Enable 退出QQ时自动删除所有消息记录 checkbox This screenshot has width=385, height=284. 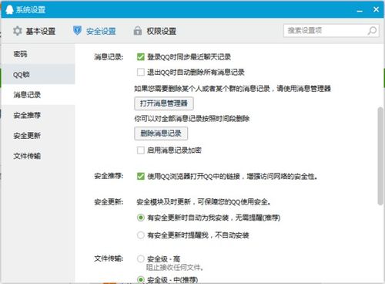[x=141, y=72]
